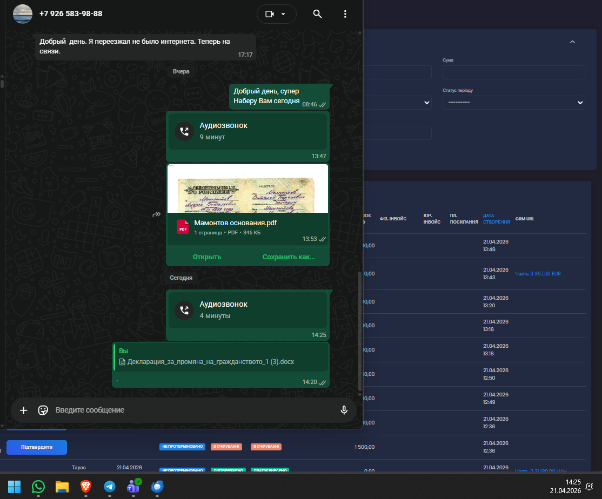This screenshot has height=499, width=602.
Task: Click the 9 минут audio call icon
Action: [x=184, y=132]
